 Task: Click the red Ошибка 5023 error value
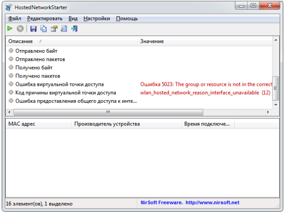206,84
